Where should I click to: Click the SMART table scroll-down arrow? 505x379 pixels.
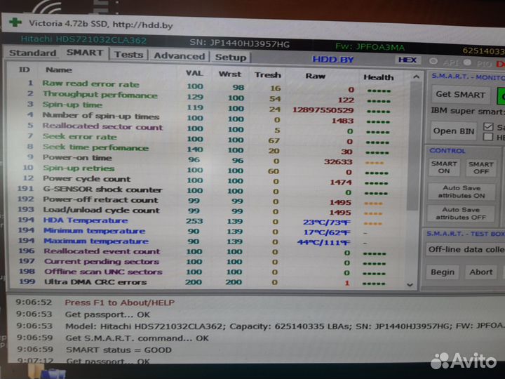point(410,285)
